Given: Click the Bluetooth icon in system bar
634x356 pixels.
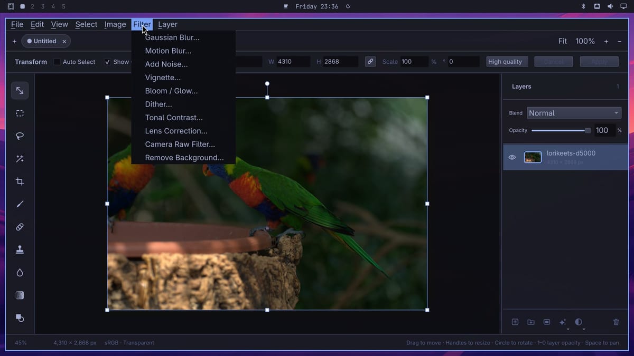Looking at the screenshot, I should pos(583,6).
